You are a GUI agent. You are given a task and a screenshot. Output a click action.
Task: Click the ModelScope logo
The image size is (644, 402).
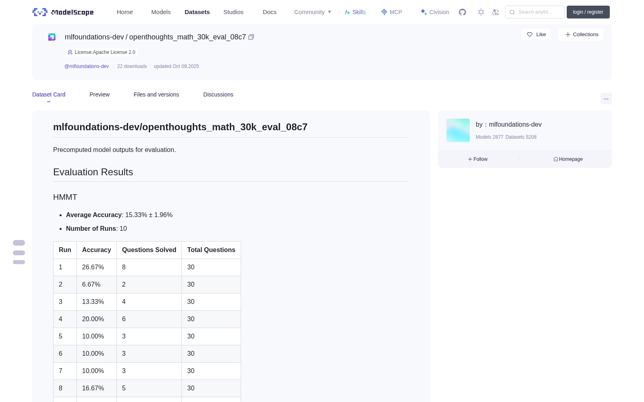pos(63,12)
